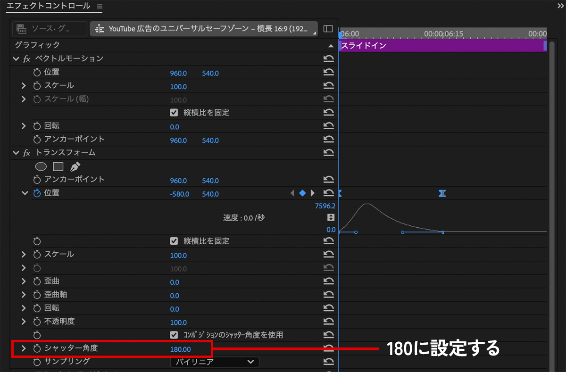Click the スライドイン clip bar in timeline

click(x=441, y=46)
